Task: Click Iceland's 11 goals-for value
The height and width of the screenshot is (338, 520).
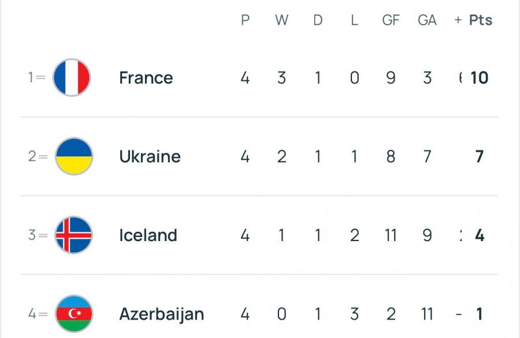Action: pyautogui.click(x=391, y=235)
